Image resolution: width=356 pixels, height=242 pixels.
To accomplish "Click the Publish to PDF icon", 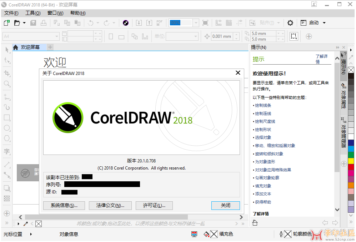I will [x=159, y=23].
